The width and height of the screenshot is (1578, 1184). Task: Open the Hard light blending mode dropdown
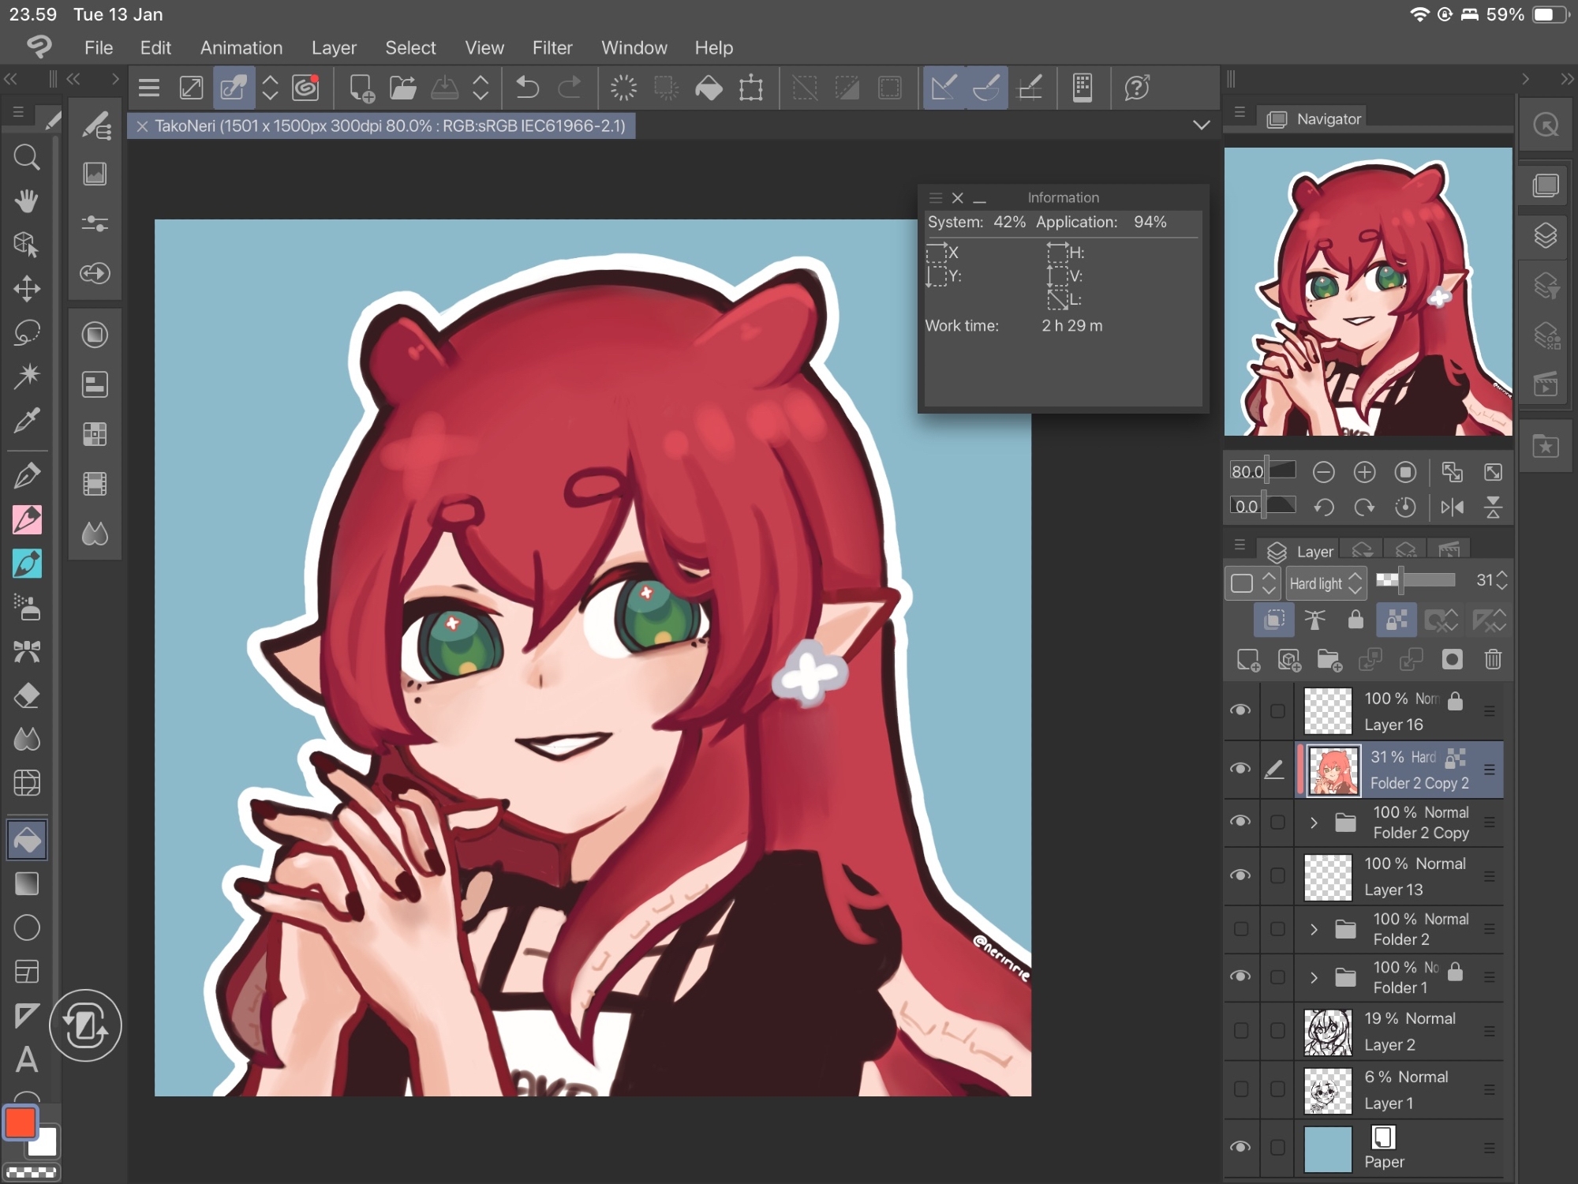tap(1326, 583)
